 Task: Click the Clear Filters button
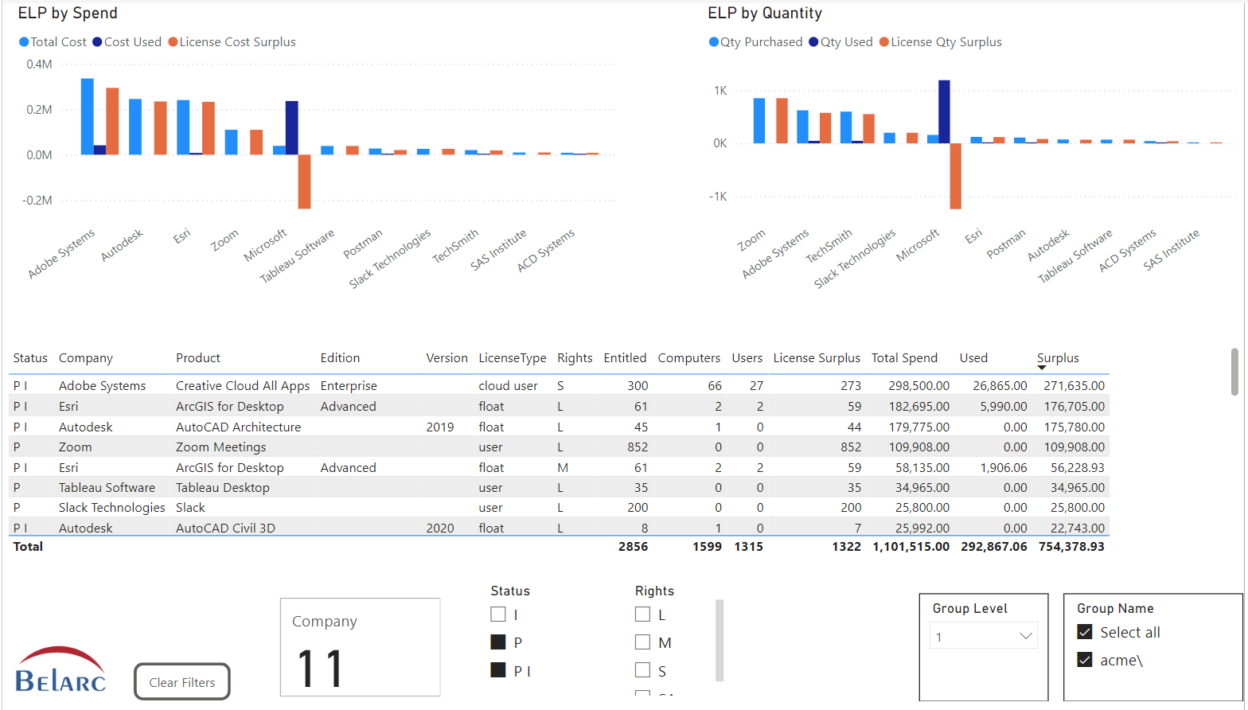[181, 682]
